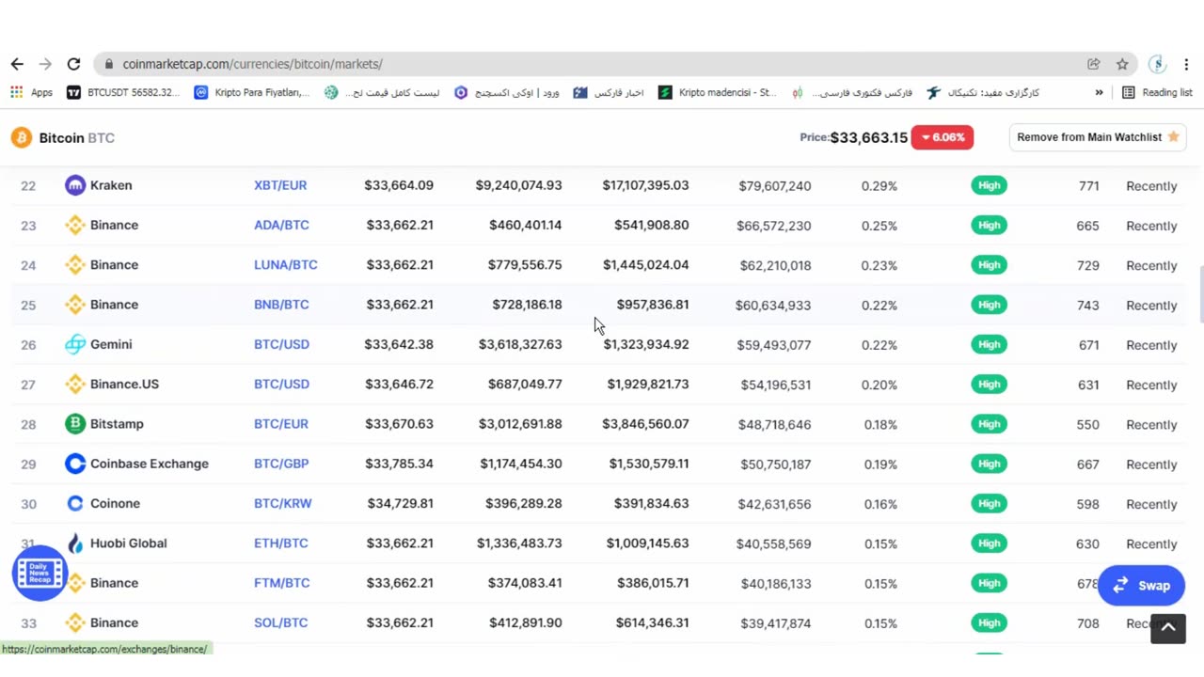Click the Binance logo in ADA/BTC row
Screen dimensions: 1204x677
75,225
